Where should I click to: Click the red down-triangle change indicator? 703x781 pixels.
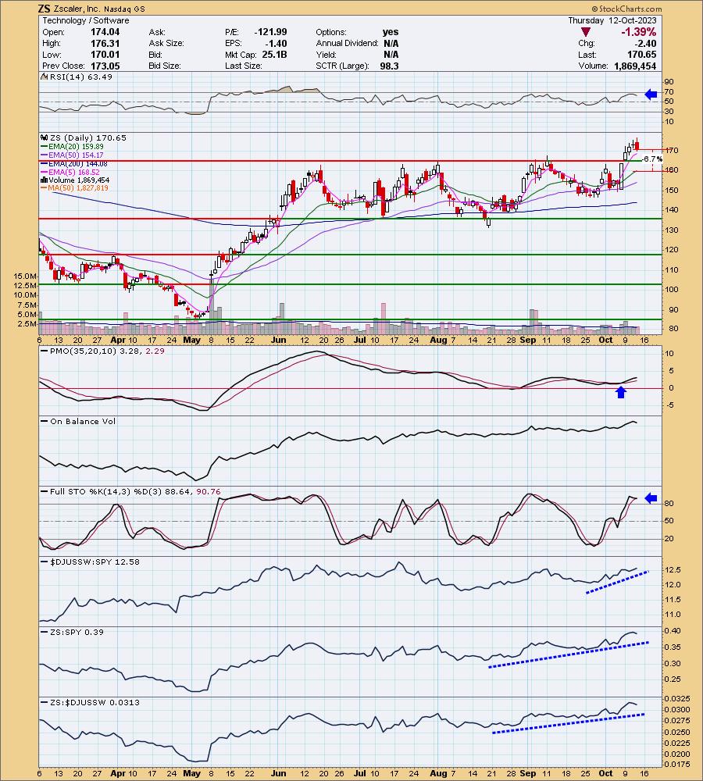[x=586, y=32]
